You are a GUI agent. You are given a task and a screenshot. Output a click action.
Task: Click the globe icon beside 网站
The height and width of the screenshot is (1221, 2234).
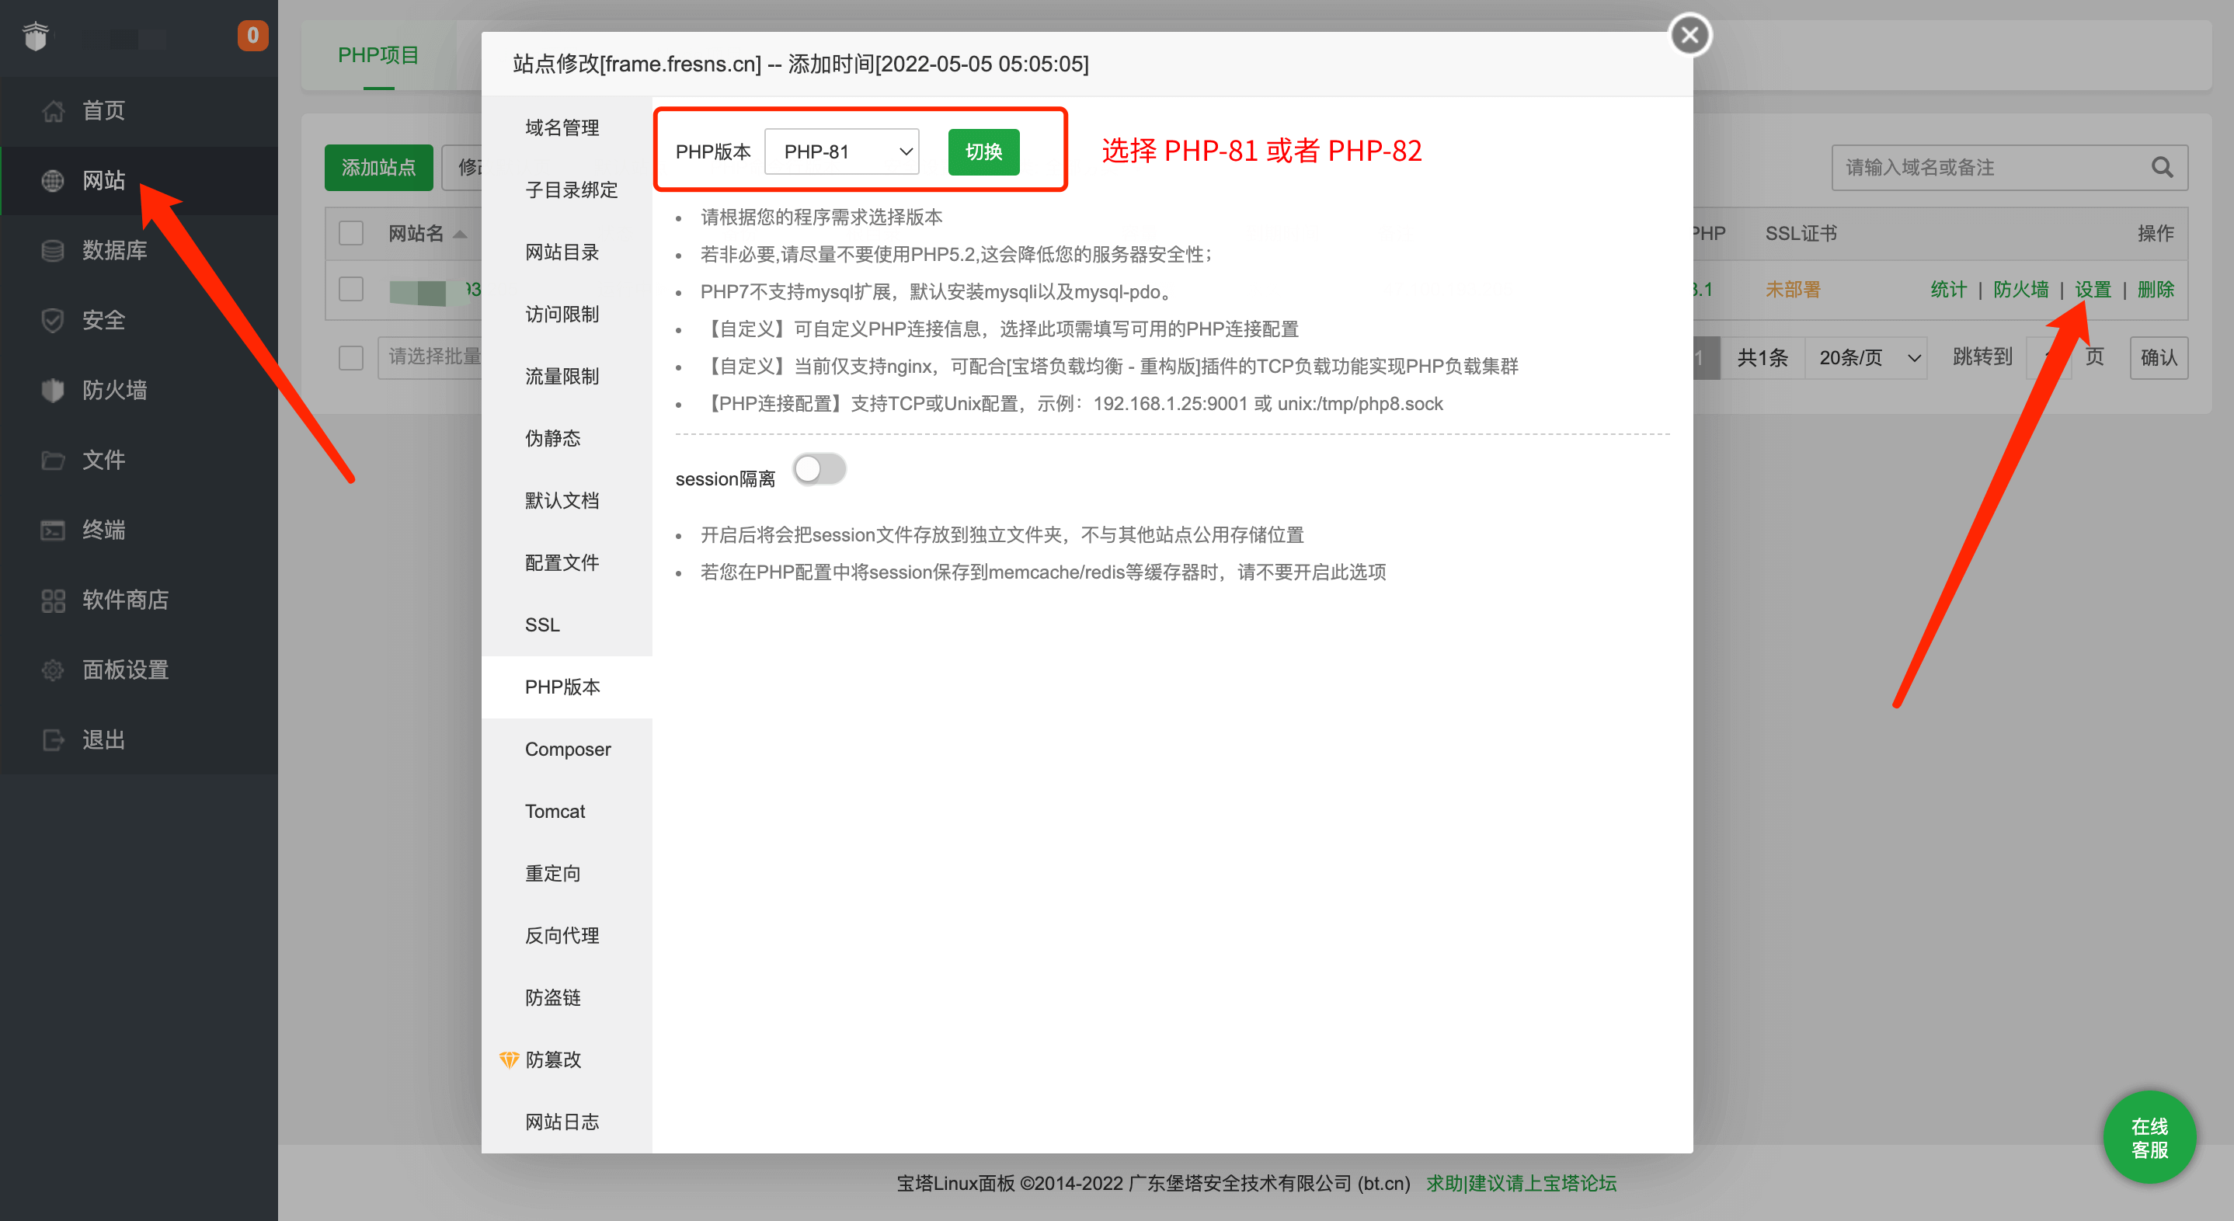point(53,180)
